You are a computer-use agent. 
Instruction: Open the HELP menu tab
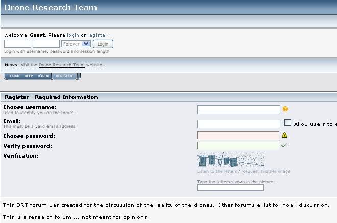29,76
